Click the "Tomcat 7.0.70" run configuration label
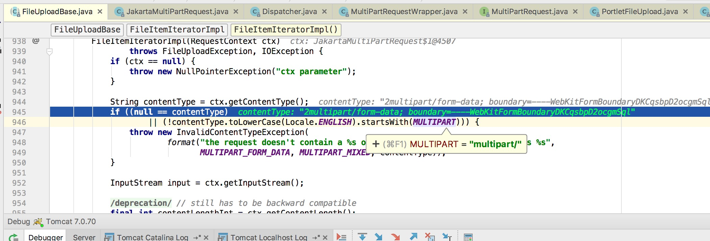710x241 pixels. coord(71,222)
